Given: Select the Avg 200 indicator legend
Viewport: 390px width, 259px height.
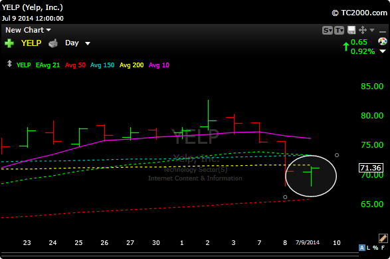Looking at the screenshot, I should [x=132, y=65].
